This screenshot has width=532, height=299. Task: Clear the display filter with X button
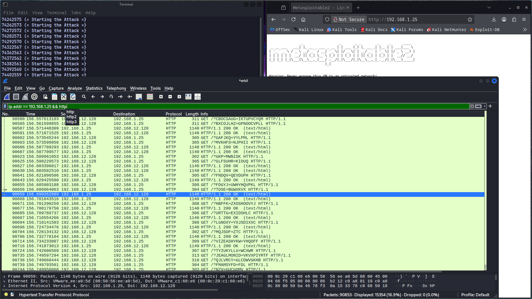point(472,106)
